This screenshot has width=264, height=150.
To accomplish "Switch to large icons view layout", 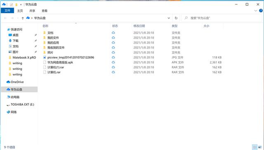I will [260, 147].
